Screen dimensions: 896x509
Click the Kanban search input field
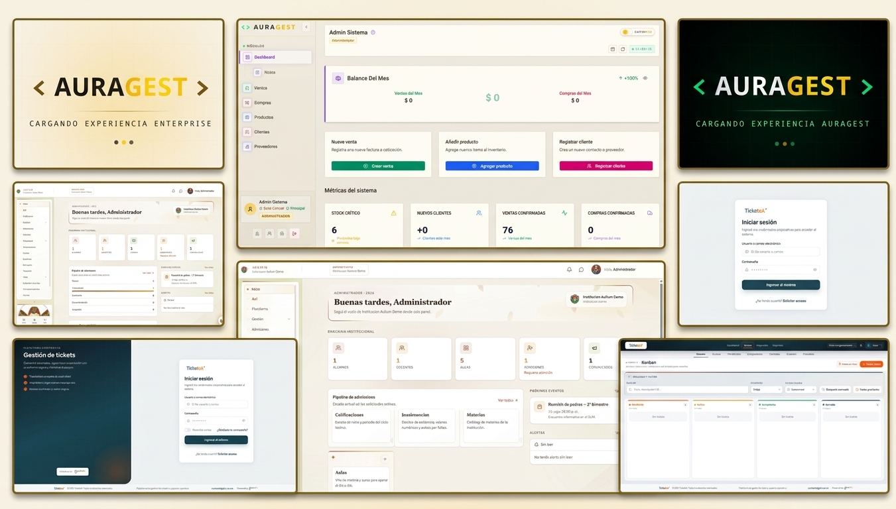(x=686, y=390)
